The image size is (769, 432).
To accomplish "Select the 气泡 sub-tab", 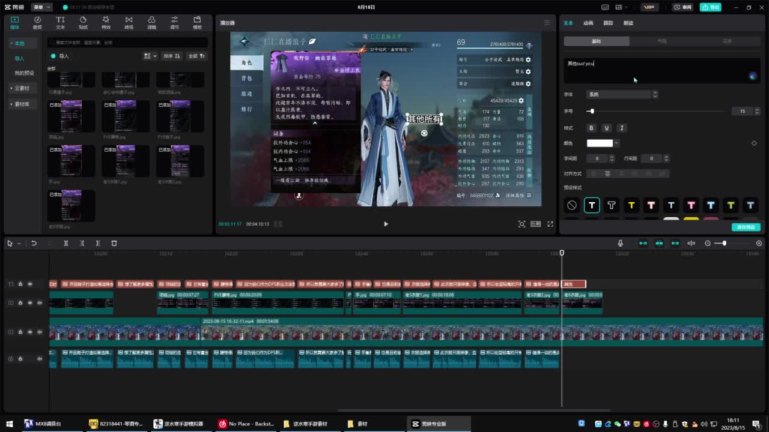I will pos(661,41).
